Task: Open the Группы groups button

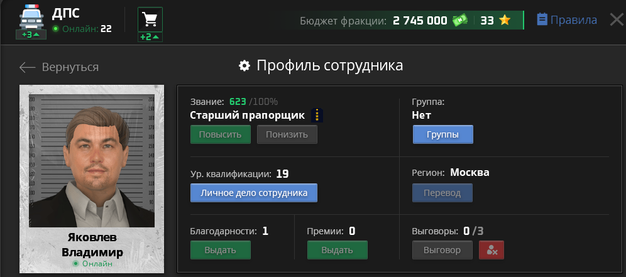Action: pos(442,134)
